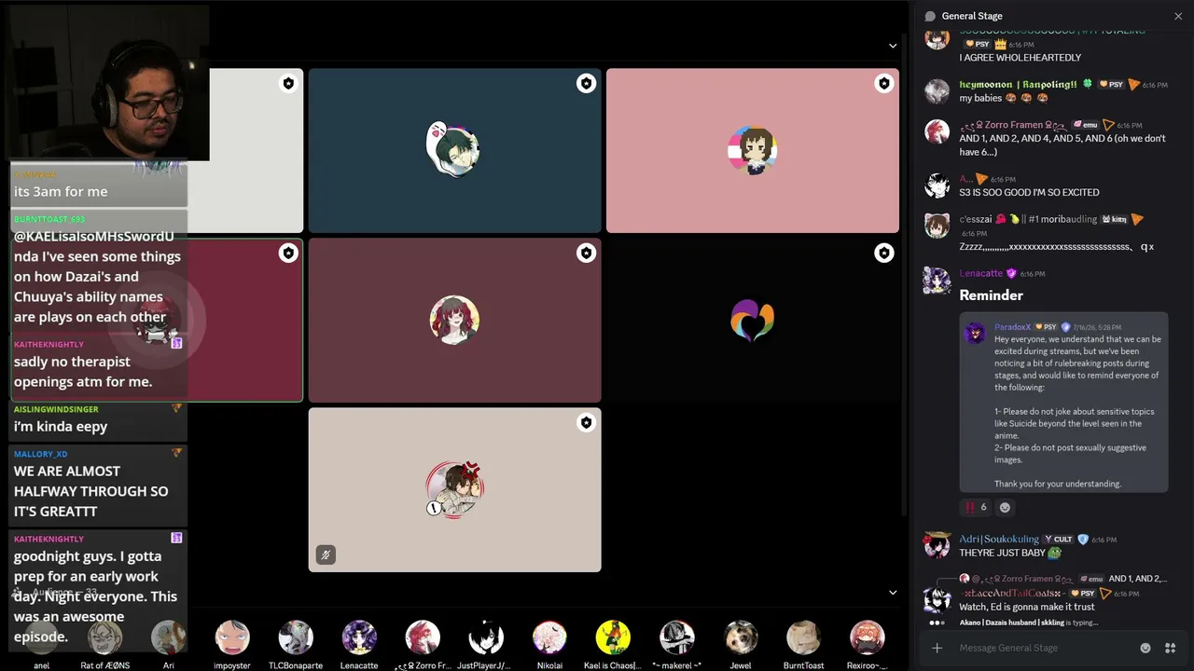Open impoyster's audience avatar
This screenshot has width=1194, height=671.
coord(232,637)
